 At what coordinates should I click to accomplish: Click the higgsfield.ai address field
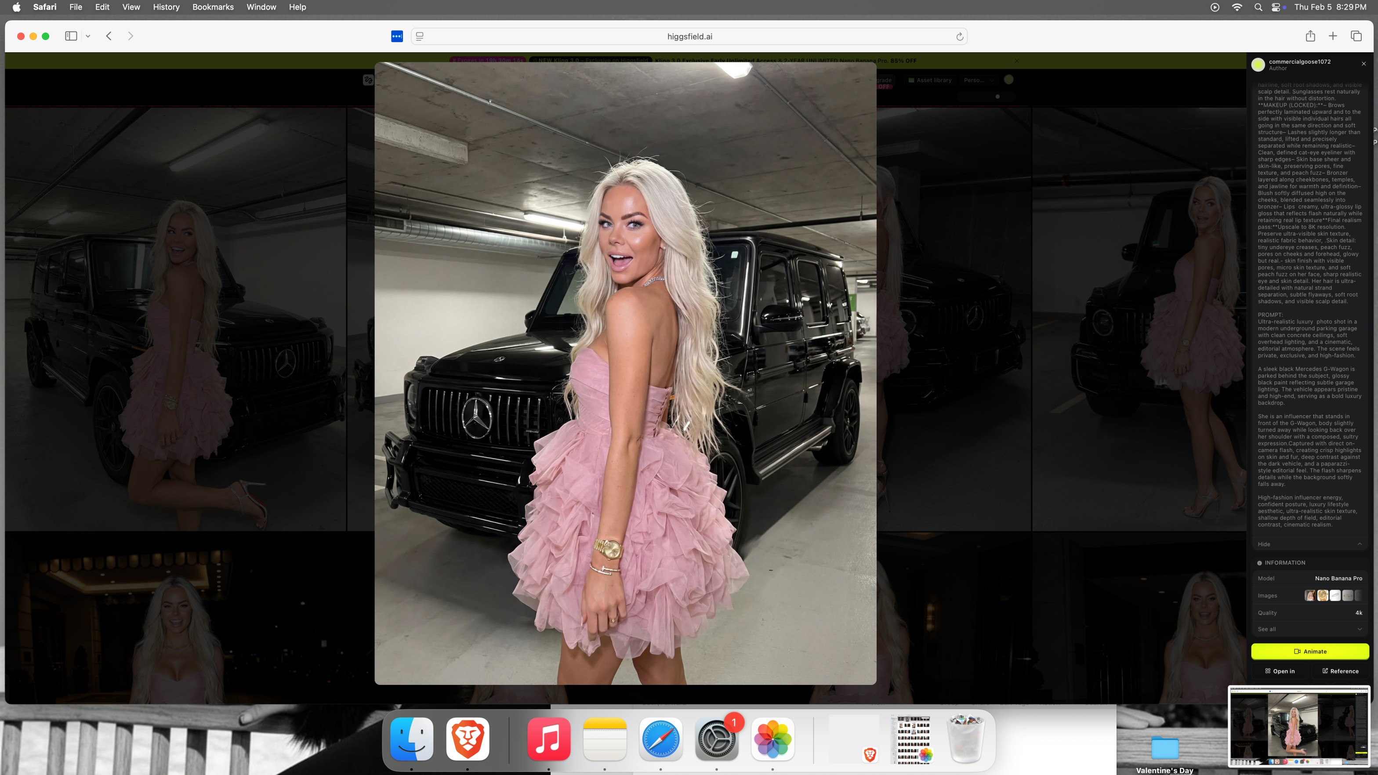click(x=689, y=36)
